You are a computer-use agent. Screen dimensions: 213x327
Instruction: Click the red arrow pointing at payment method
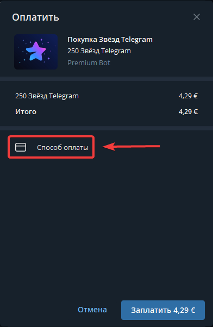click(131, 147)
